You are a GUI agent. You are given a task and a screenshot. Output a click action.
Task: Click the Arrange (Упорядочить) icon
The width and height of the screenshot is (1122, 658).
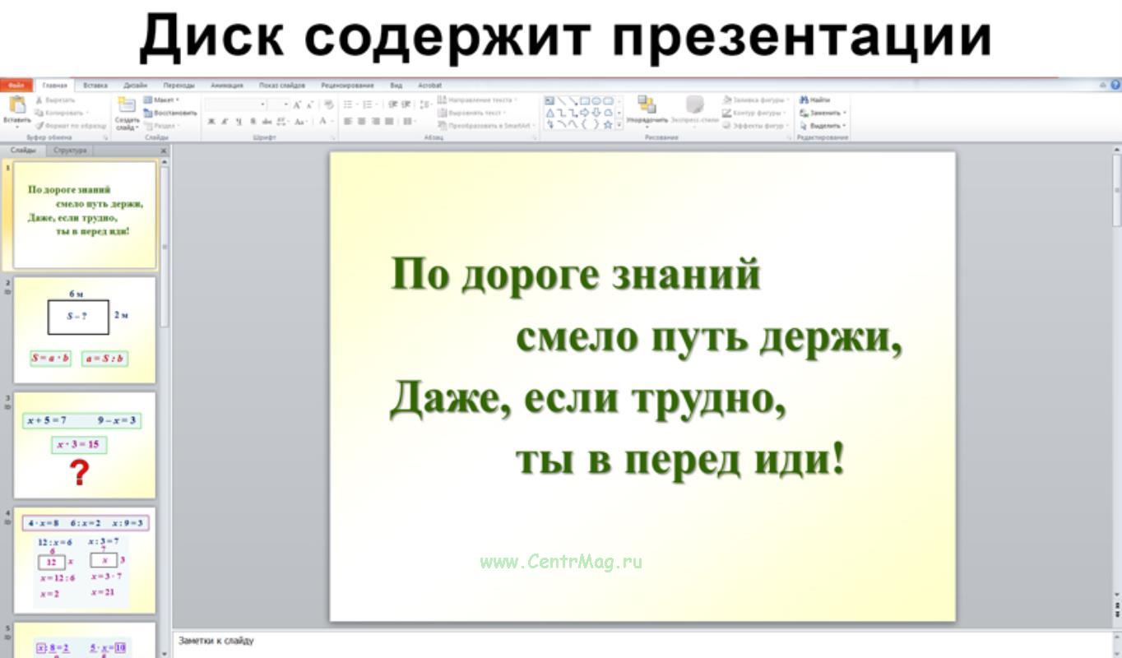647,104
